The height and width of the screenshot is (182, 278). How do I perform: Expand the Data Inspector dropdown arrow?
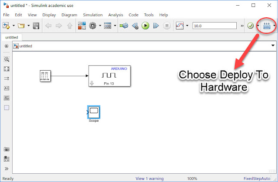pos(187,26)
